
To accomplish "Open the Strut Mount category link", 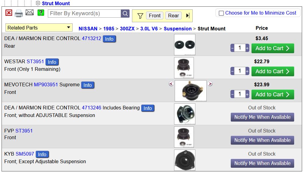I will pyautogui.click(x=56, y=3).
